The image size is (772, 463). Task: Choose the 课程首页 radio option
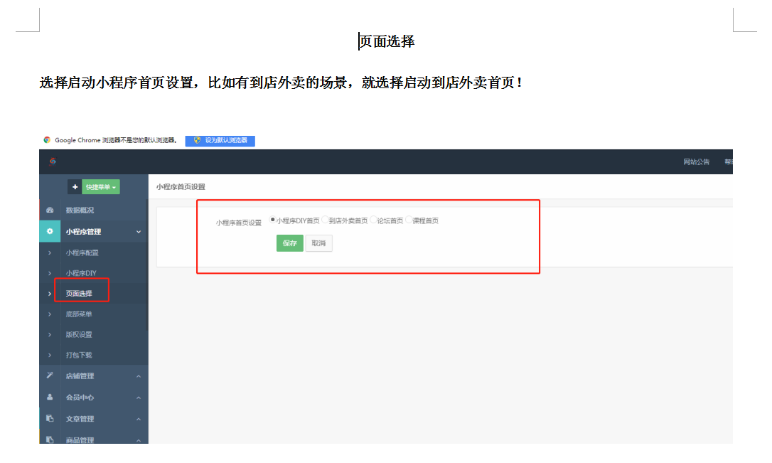click(409, 220)
